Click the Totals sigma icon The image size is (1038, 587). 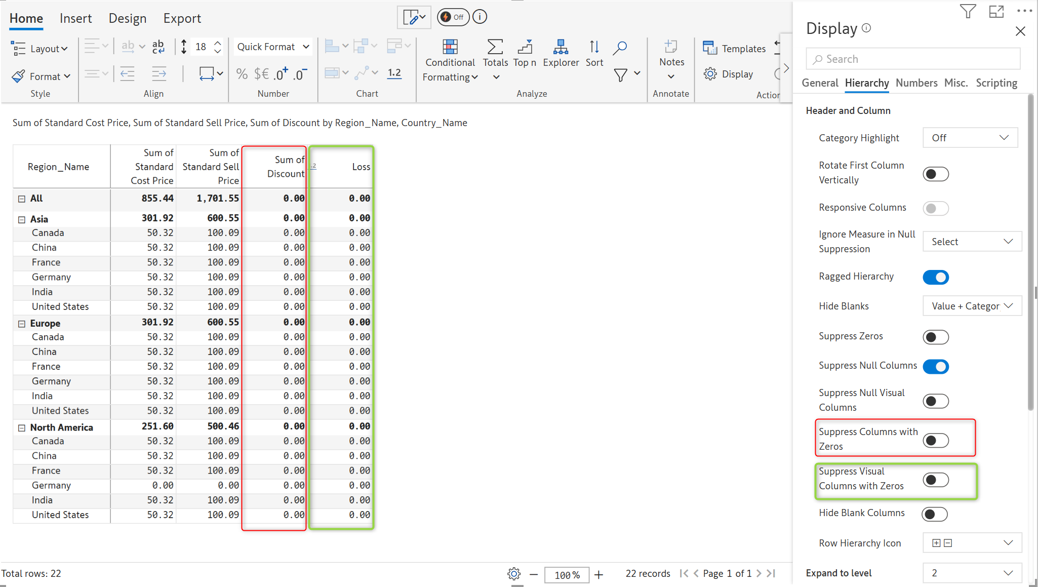pyautogui.click(x=495, y=47)
